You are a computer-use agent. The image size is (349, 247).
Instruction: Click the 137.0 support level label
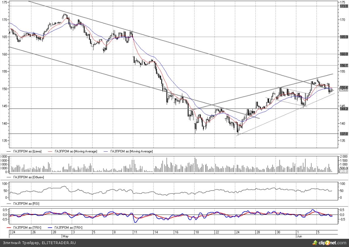[x=343, y=134]
